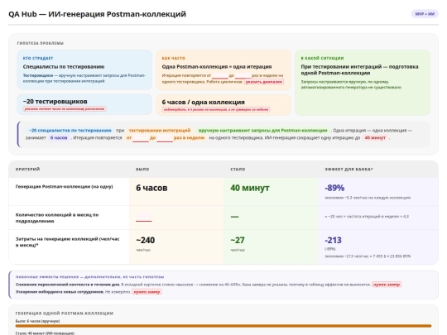
Task: Click the "указать диапазон" red tag
Action: [x=264, y=82]
